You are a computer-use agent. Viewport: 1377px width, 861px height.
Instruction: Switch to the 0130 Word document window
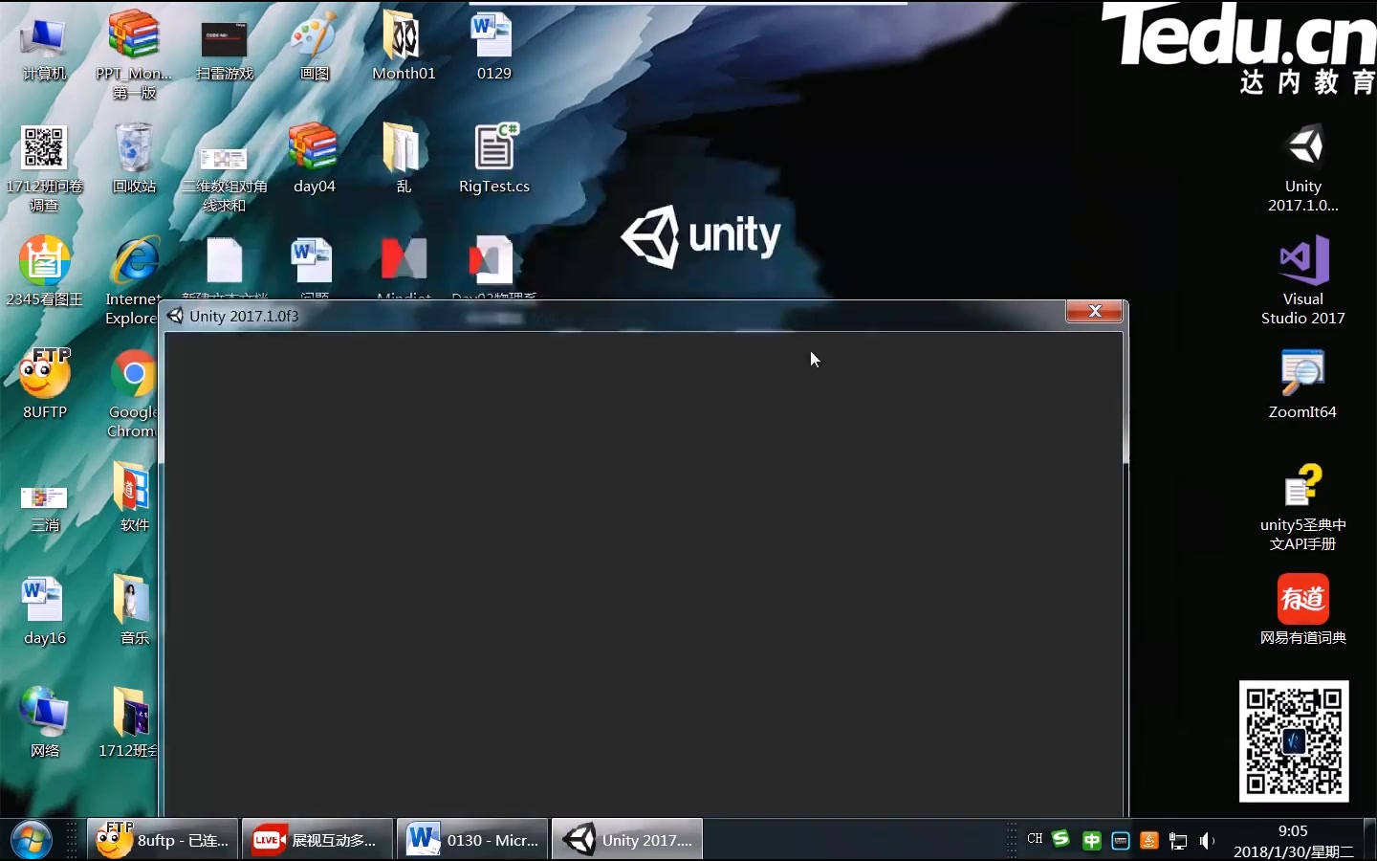[471, 839]
